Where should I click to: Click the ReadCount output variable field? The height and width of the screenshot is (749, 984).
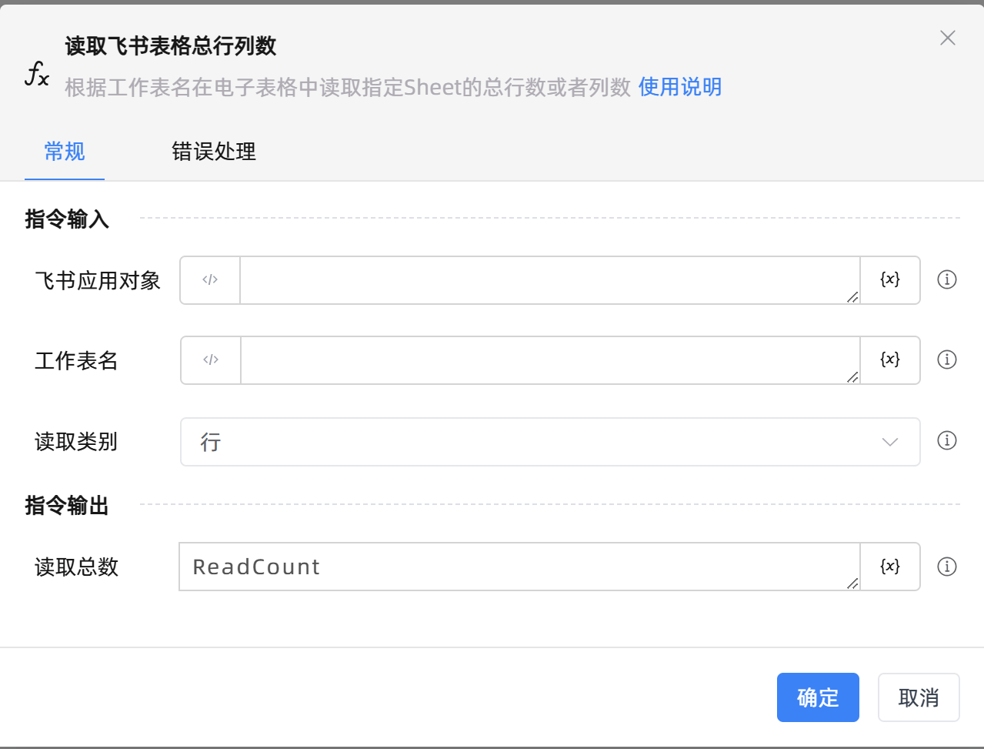[x=519, y=567]
